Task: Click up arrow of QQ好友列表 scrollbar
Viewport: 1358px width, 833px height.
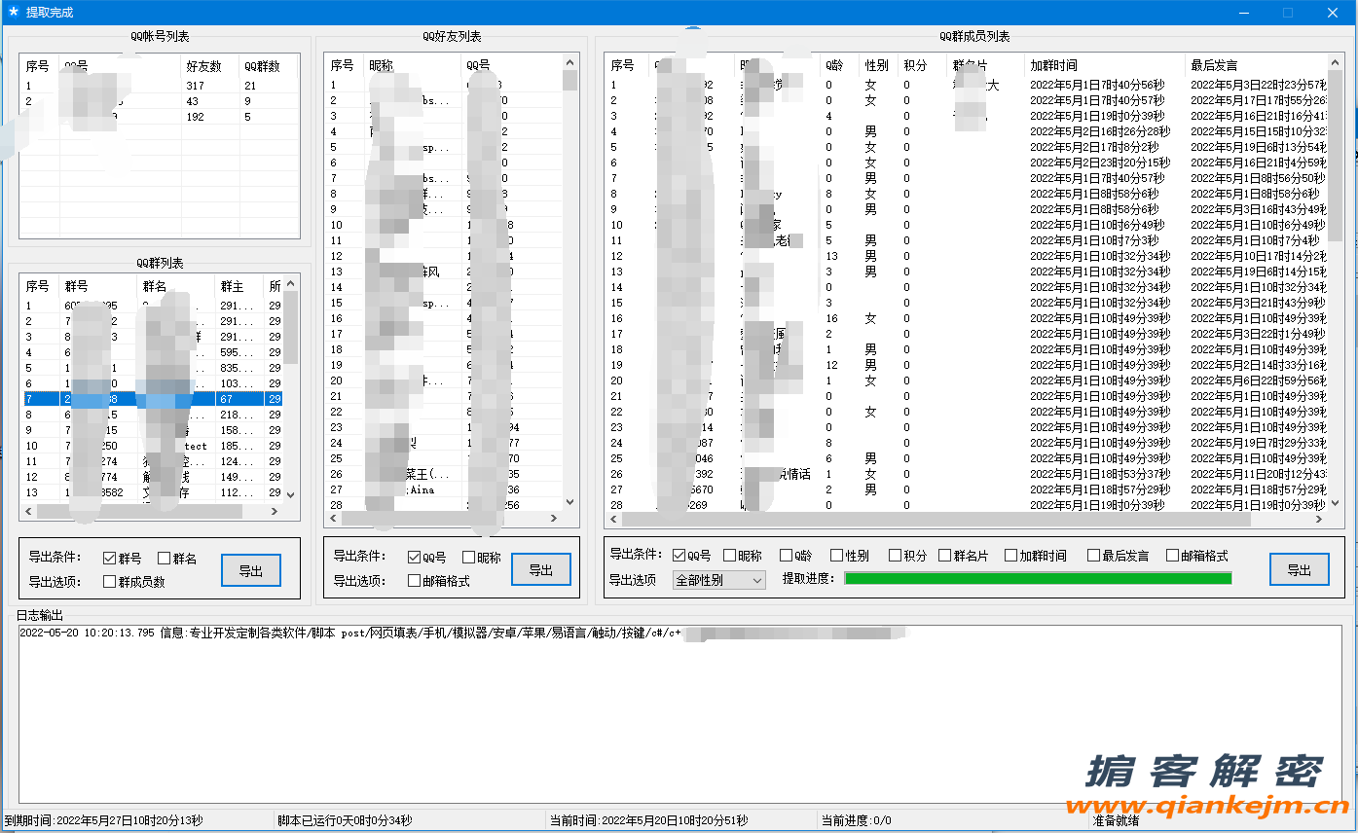Action: [570, 63]
